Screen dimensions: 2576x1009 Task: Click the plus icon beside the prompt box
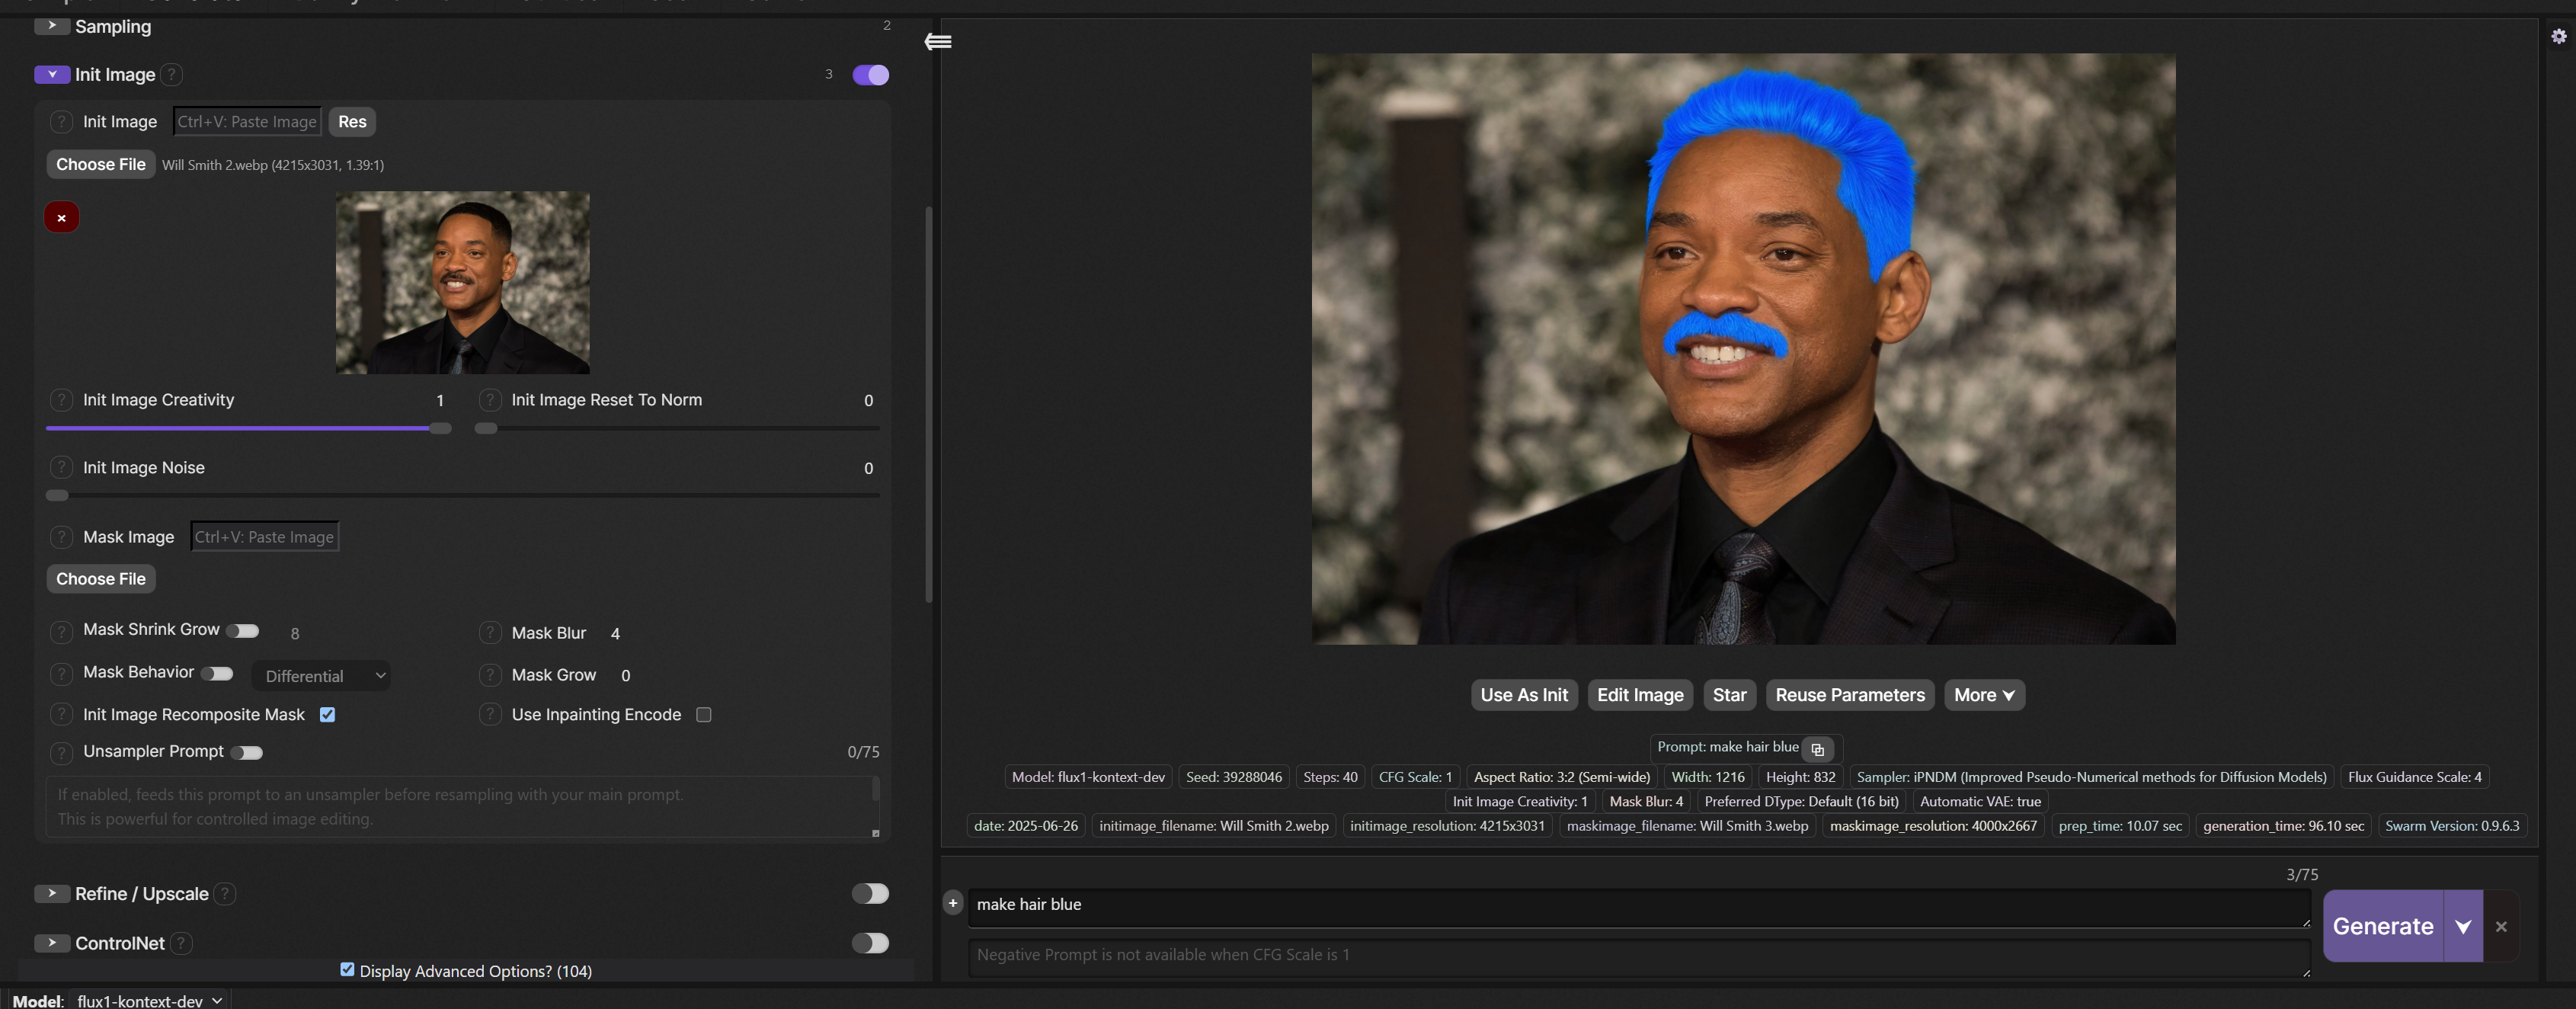click(x=953, y=904)
